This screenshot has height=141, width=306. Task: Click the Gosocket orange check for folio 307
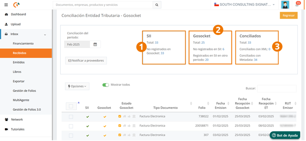click(105, 135)
